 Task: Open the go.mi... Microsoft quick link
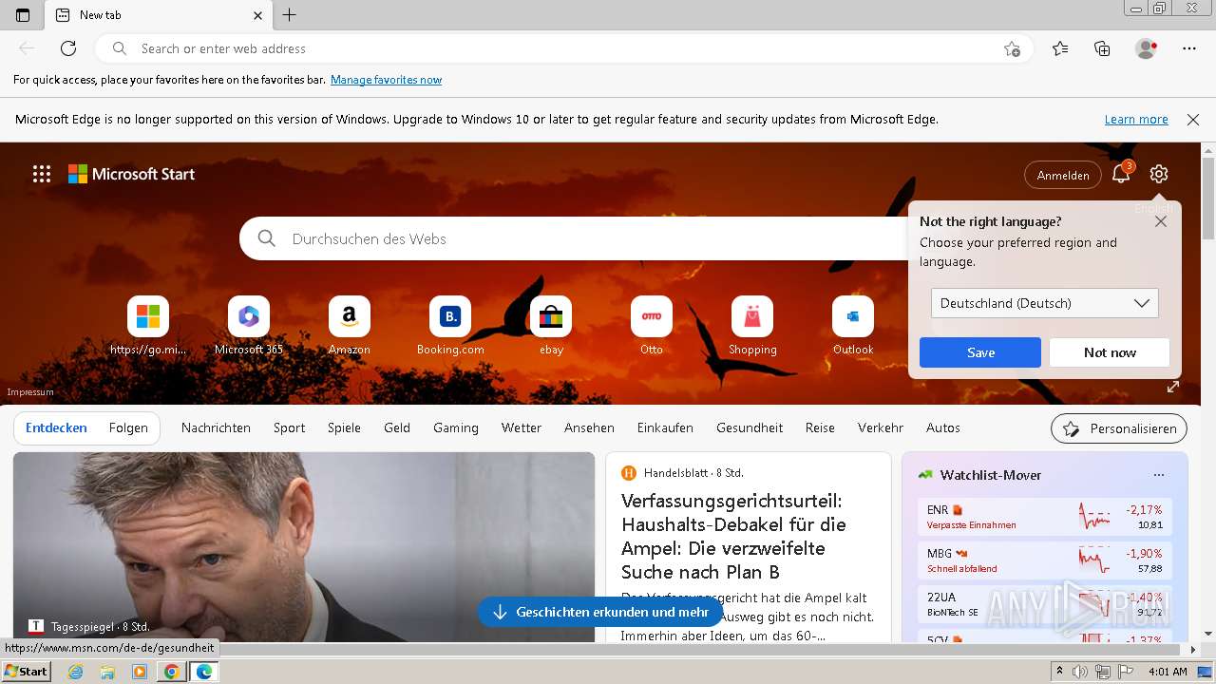click(x=148, y=327)
